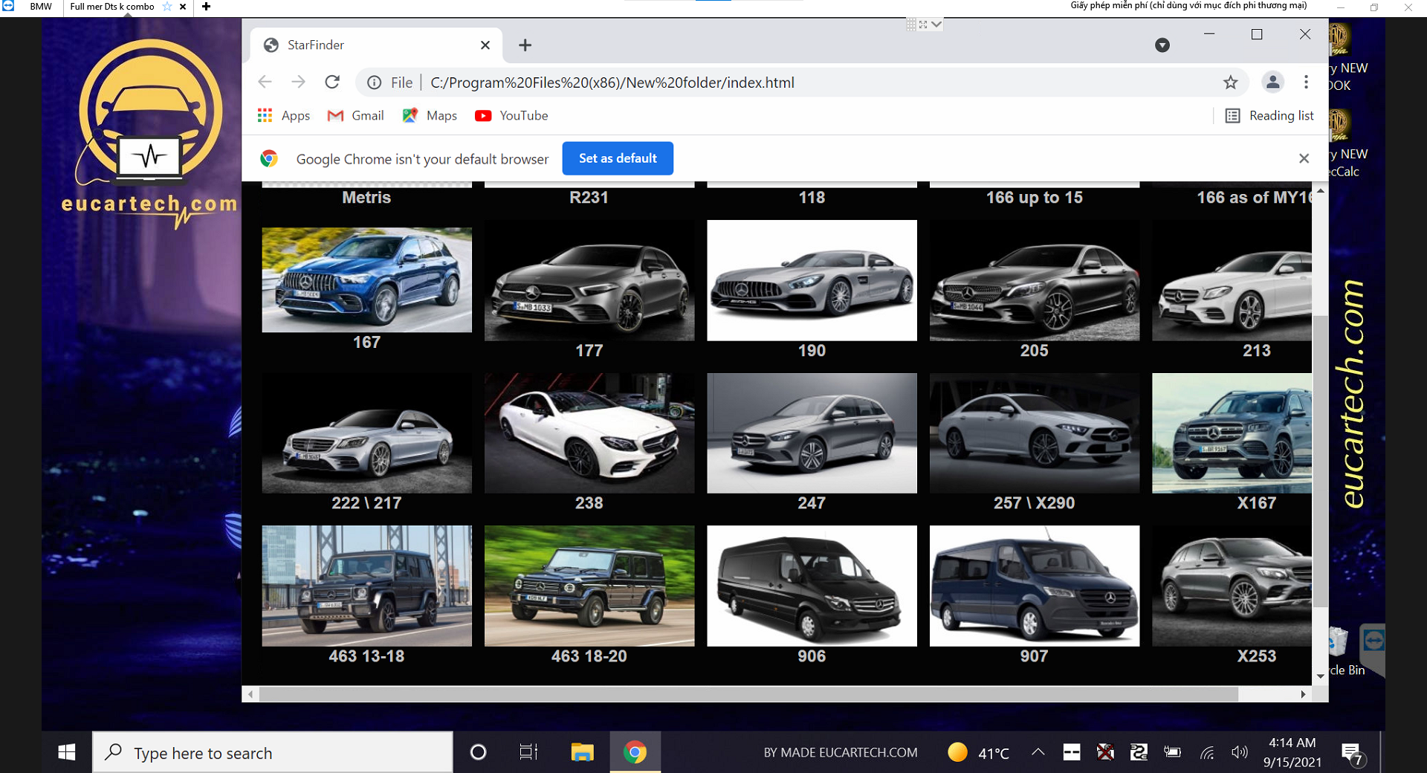Open the Chrome three-dot menu
This screenshot has width=1427, height=773.
point(1306,82)
